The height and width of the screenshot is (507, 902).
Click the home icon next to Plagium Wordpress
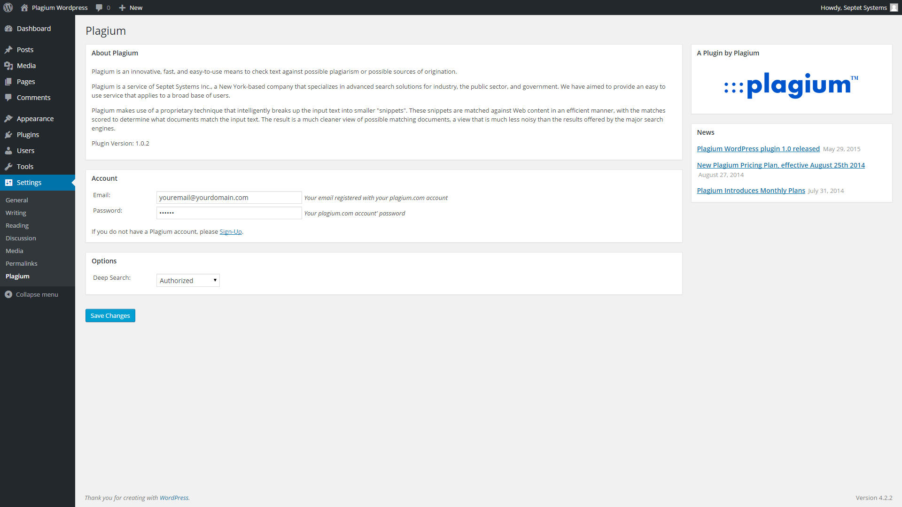tap(24, 8)
